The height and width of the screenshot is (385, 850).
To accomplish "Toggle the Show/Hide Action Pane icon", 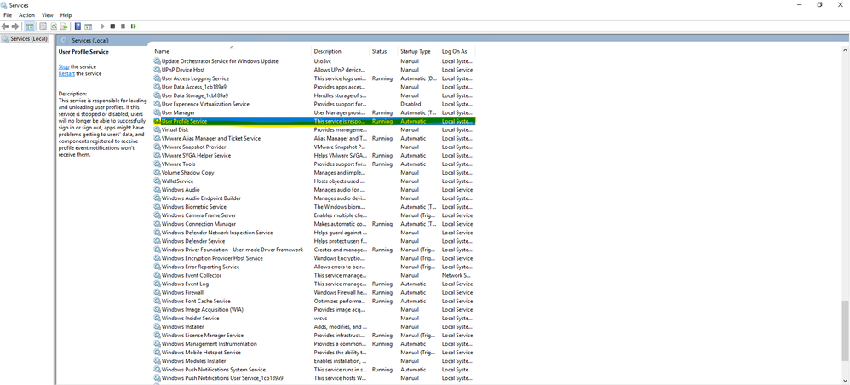I will pyautogui.click(x=88, y=26).
